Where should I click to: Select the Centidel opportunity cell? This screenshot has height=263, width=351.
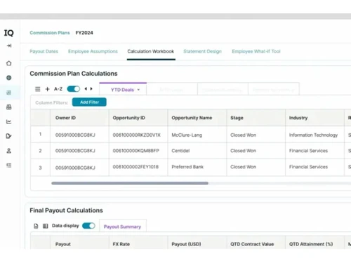[197, 151]
